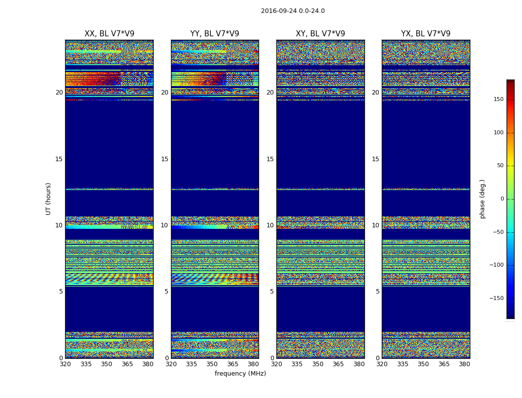The width and height of the screenshot is (522, 398).
Task: Click the "UT (hours)" y-axis label
Action: click(49, 199)
